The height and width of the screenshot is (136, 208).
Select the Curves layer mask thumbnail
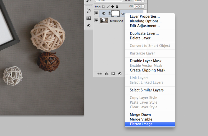[116, 13]
